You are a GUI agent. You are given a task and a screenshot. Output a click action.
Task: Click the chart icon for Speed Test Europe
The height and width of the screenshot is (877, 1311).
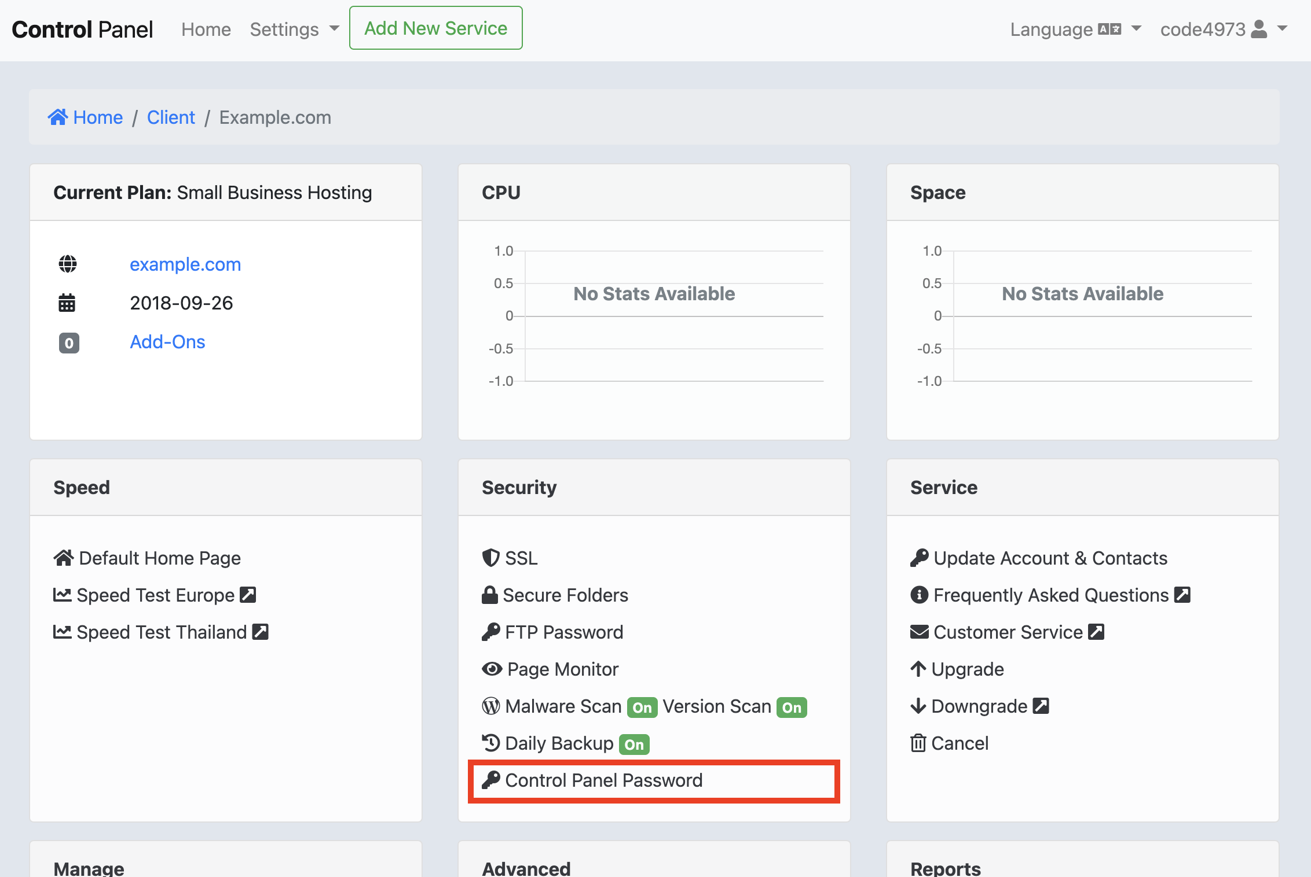63,595
